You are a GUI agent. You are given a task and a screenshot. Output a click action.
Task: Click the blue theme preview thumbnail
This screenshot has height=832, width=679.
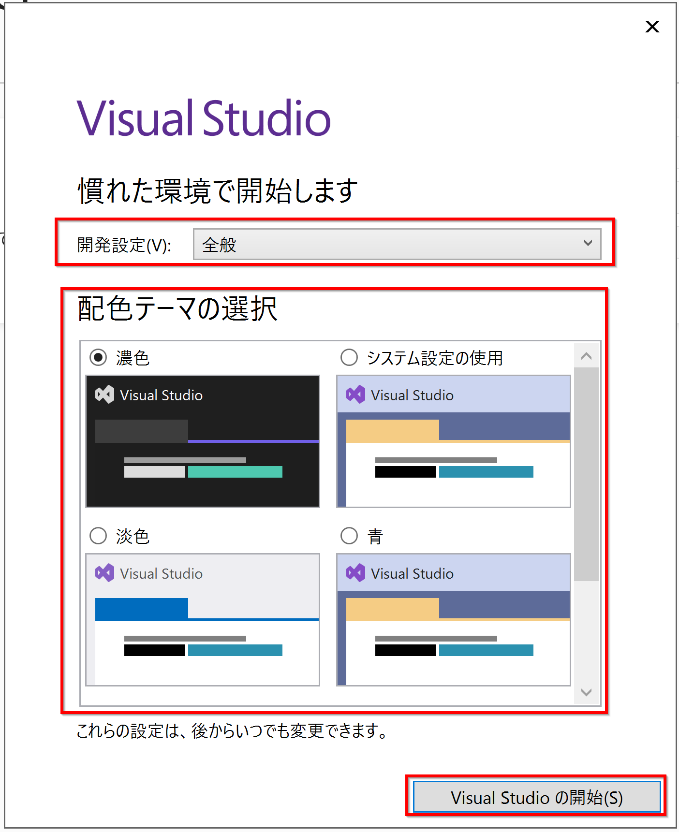[454, 620]
